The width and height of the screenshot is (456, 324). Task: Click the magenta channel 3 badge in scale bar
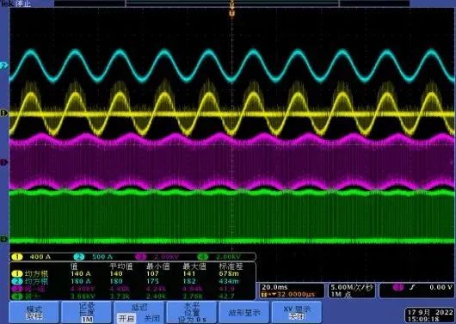tap(141, 257)
